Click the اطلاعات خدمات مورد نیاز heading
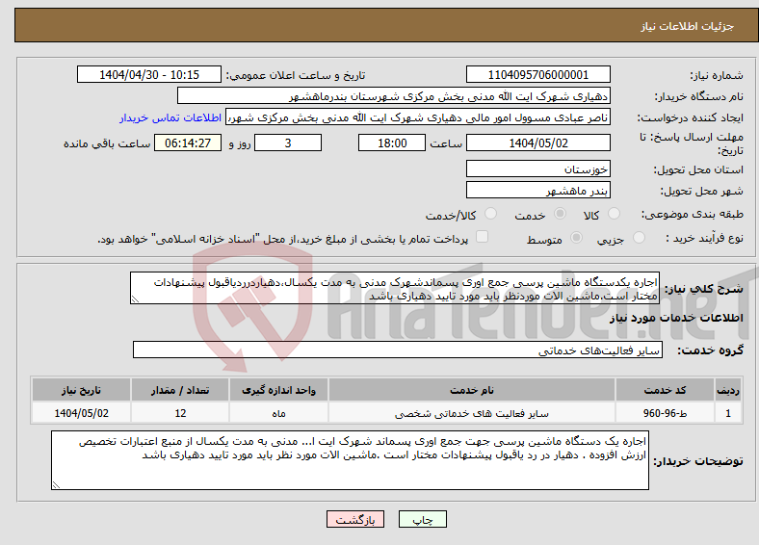Viewport: 759px width, 545px height. point(676,318)
